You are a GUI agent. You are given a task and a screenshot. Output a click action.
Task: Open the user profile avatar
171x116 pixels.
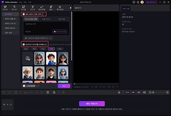pos(142,2)
